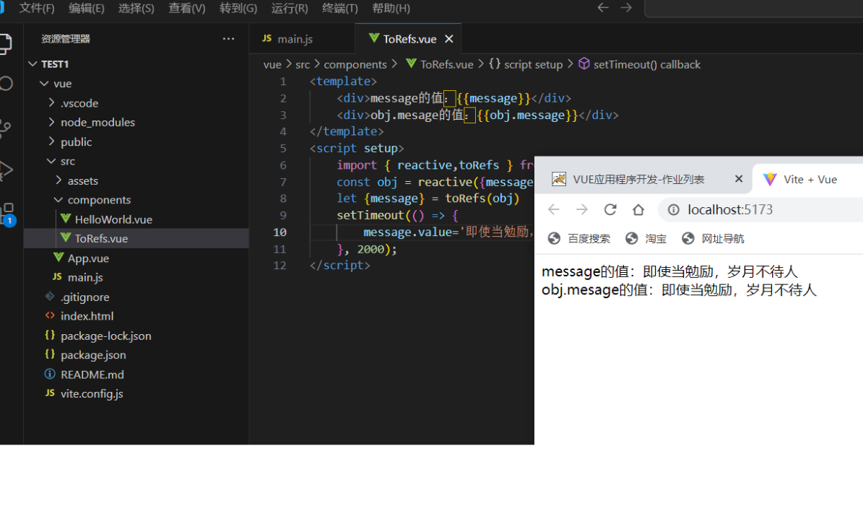Viewport: 863px width, 516px height.
Task: Open the Explorer activity bar icon
Action: (x=4, y=44)
